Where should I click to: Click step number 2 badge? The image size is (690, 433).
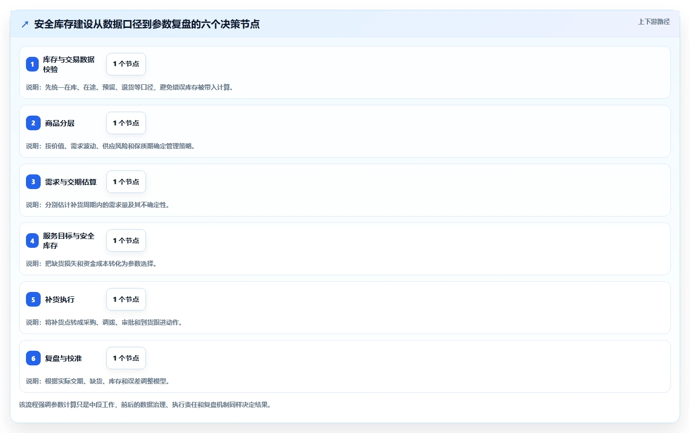tap(33, 123)
